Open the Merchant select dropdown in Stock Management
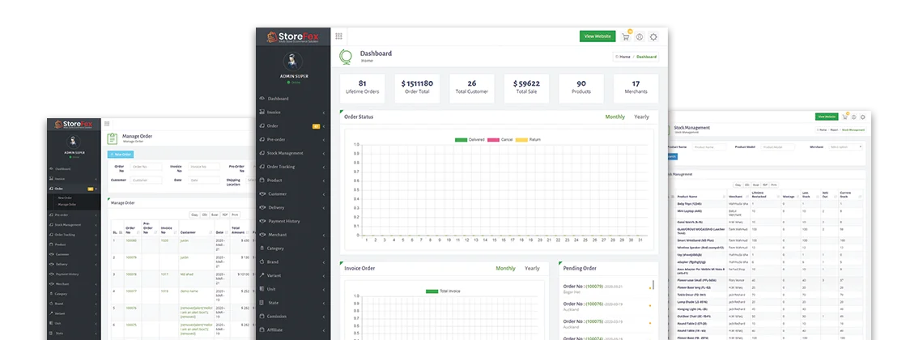This screenshot has height=340, width=923. (x=845, y=147)
